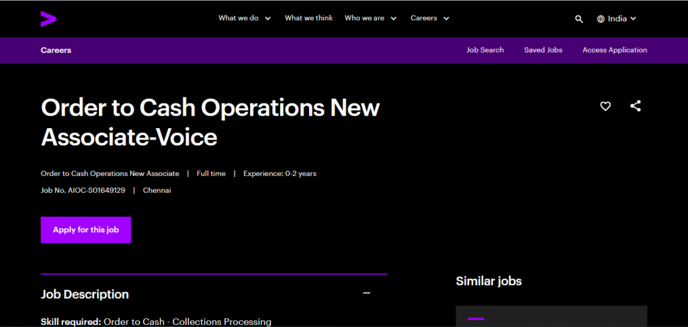Go to Job Search

point(485,50)
